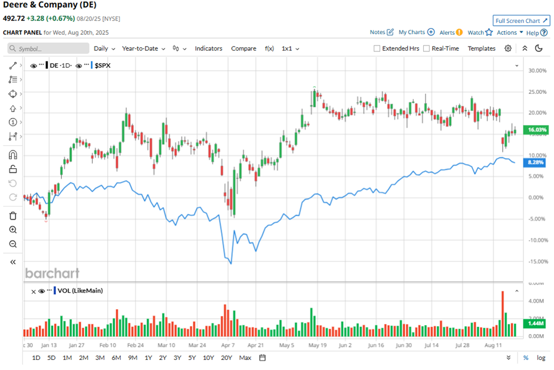Open chart settings gear icon

(x=508, y=48)
